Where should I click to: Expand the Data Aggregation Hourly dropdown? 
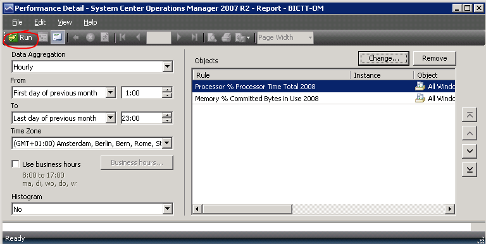pyautogui.click(x=167, y=66)
